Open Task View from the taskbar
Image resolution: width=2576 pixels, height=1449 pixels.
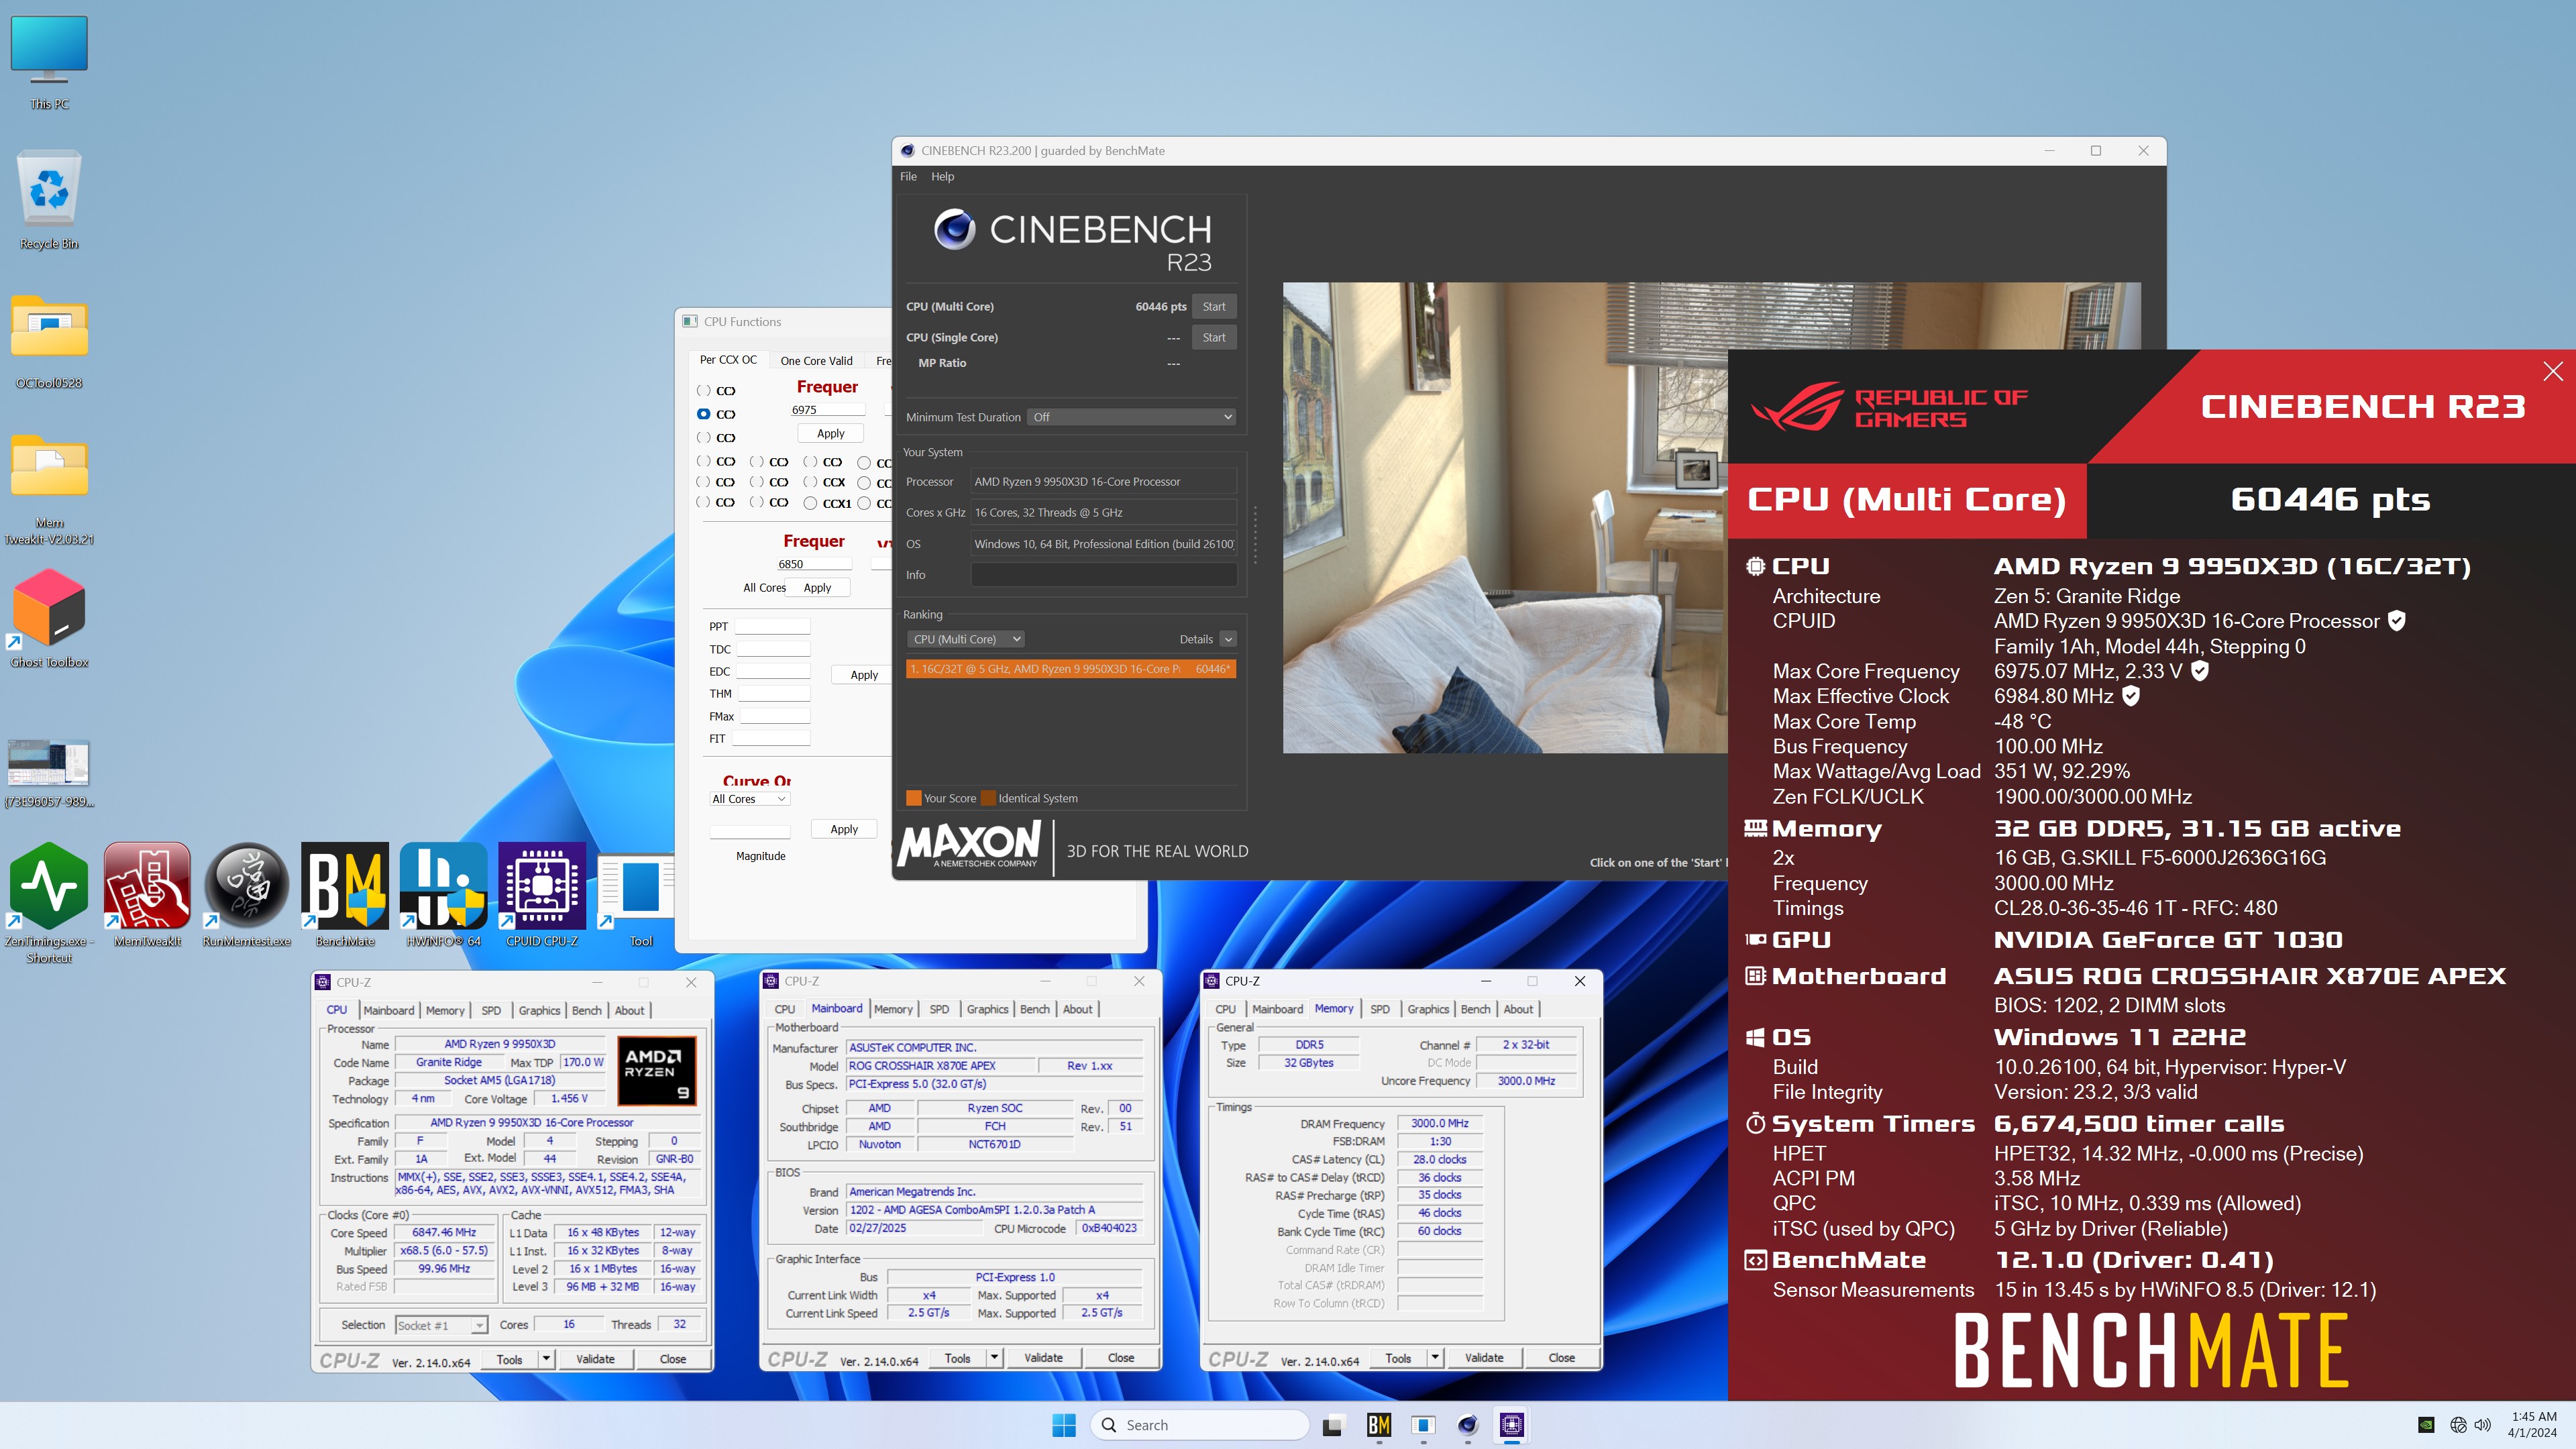tap(1332, 1425)
